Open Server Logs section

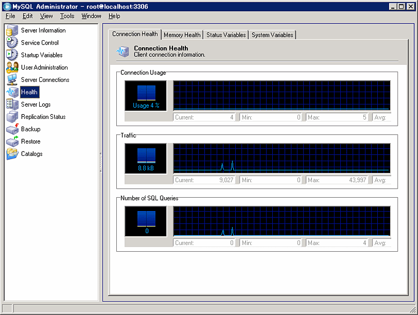coord(36,104)
